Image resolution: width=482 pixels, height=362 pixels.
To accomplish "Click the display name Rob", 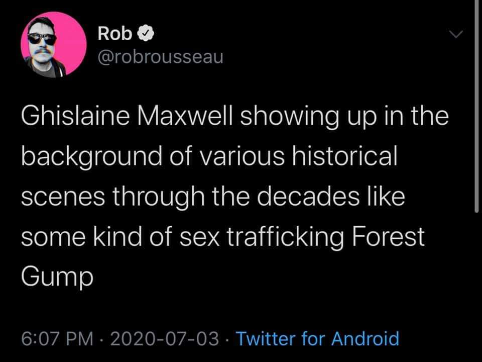I will point(115,34).
